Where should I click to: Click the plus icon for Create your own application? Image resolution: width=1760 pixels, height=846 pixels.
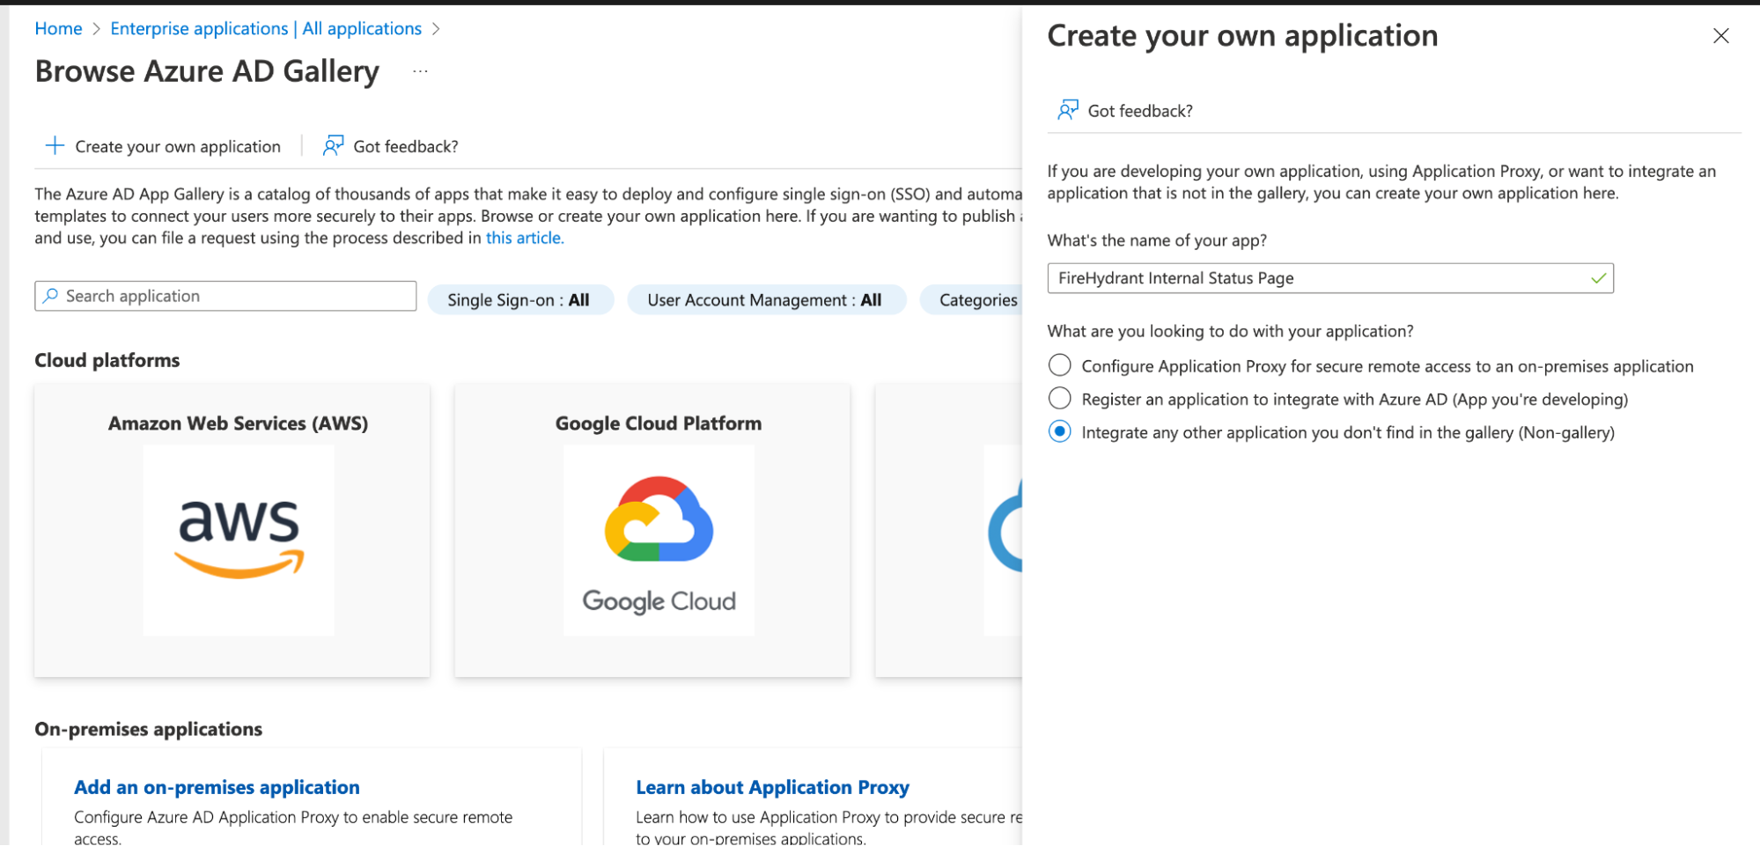[x=55, y=146]
